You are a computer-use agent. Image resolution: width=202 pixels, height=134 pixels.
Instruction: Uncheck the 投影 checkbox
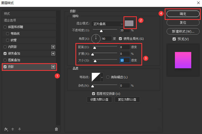point(5,67)
